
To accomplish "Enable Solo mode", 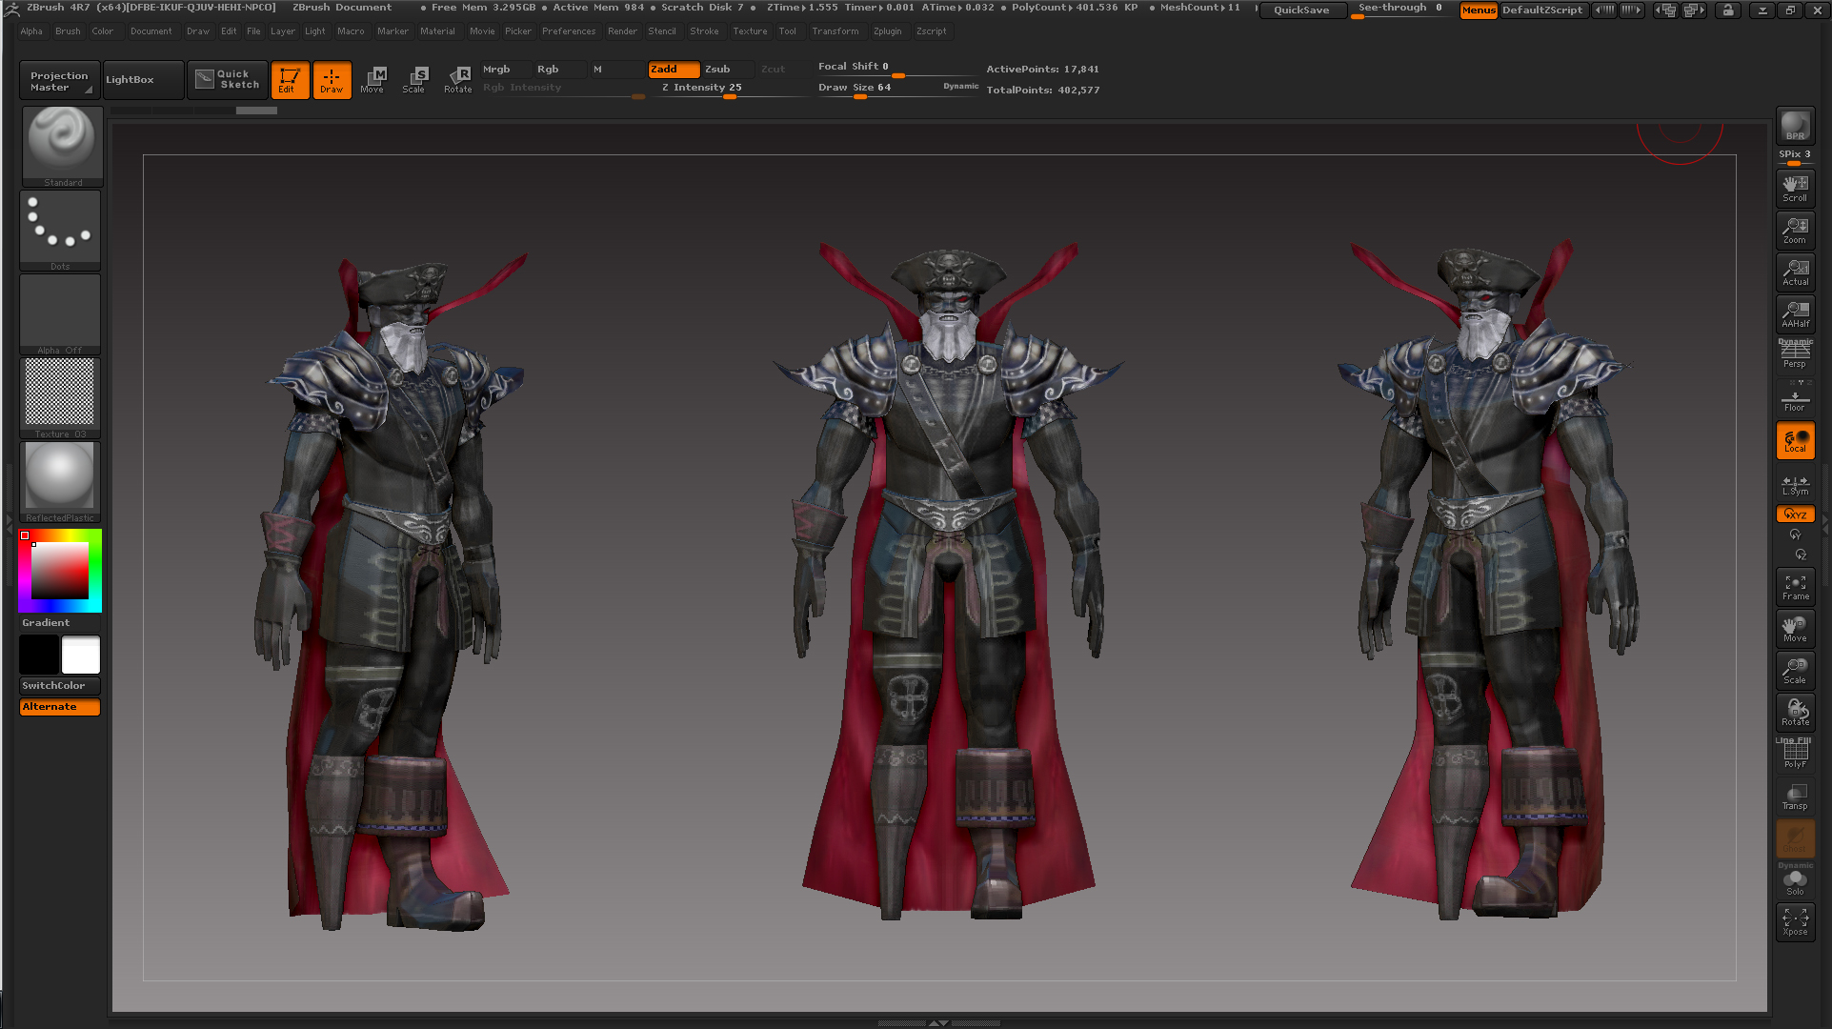I will [1795, 880].
